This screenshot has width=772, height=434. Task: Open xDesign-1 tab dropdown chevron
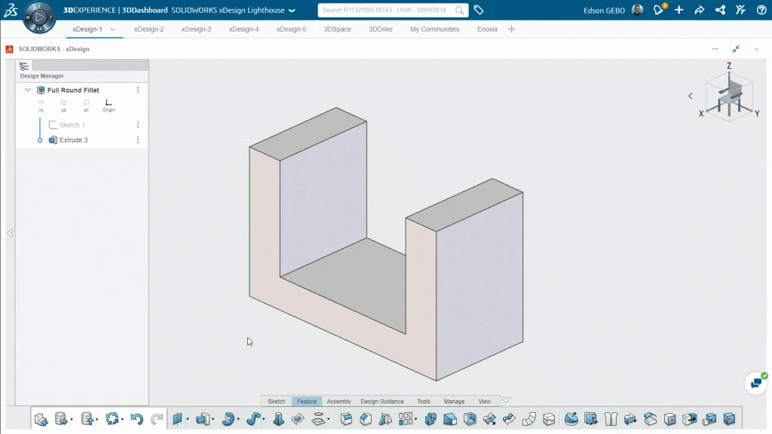coord(113,29)
